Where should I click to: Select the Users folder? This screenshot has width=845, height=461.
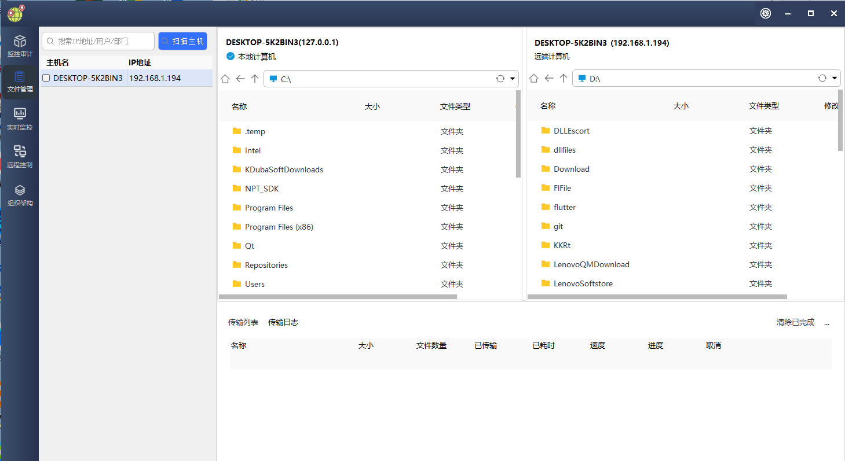[255, 284]
